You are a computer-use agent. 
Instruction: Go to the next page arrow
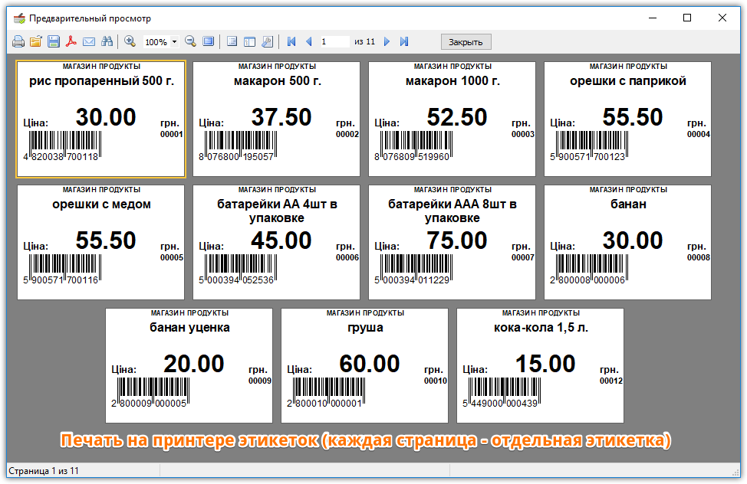coord(387,42)
